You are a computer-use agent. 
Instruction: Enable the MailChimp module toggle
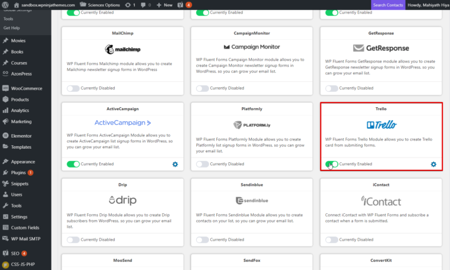73,88
